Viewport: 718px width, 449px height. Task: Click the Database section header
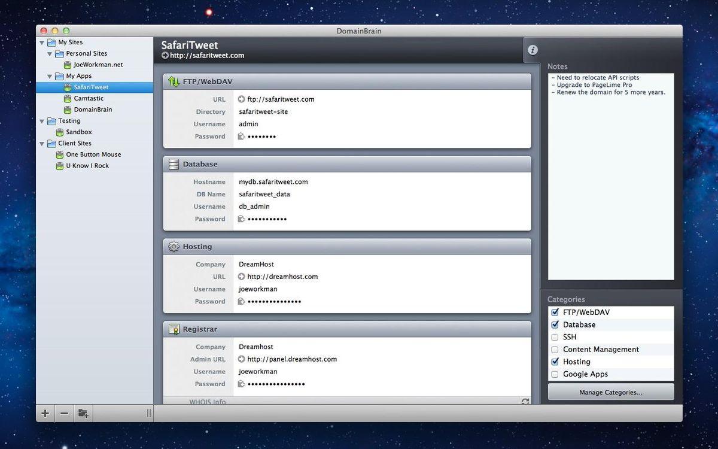[x=347, y=164]
